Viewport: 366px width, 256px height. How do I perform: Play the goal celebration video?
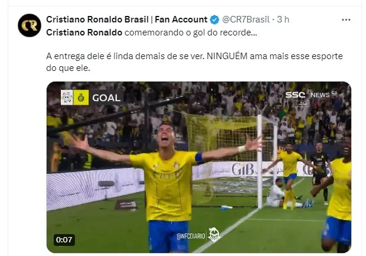(199, 167)
